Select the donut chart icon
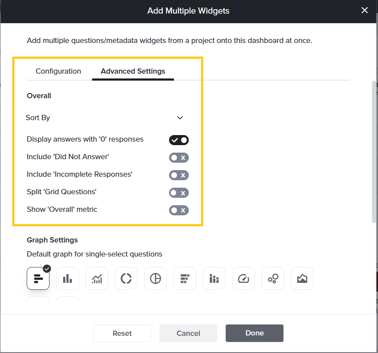Viewport: 378px width, 353px height. (x=126, y=278)
